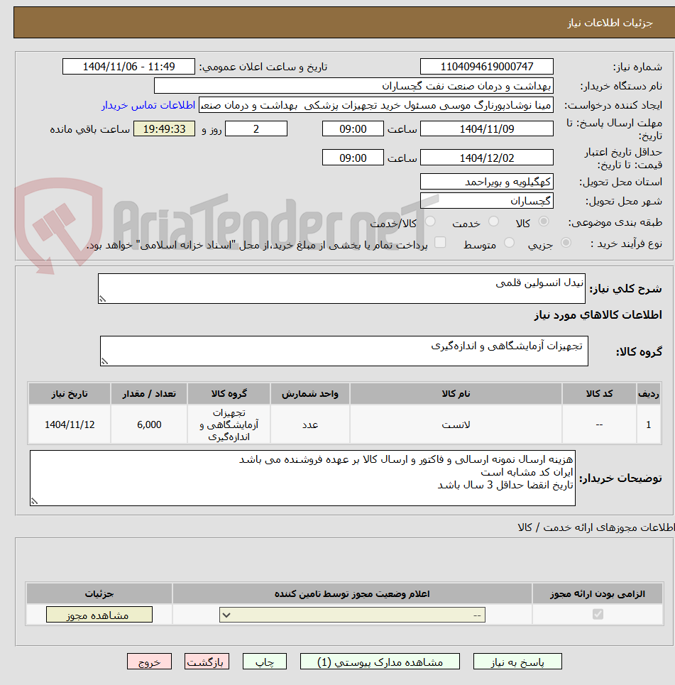Select the 'متوسط' purchase type radio
Viewport: 675px width, 685px height.
509,243
